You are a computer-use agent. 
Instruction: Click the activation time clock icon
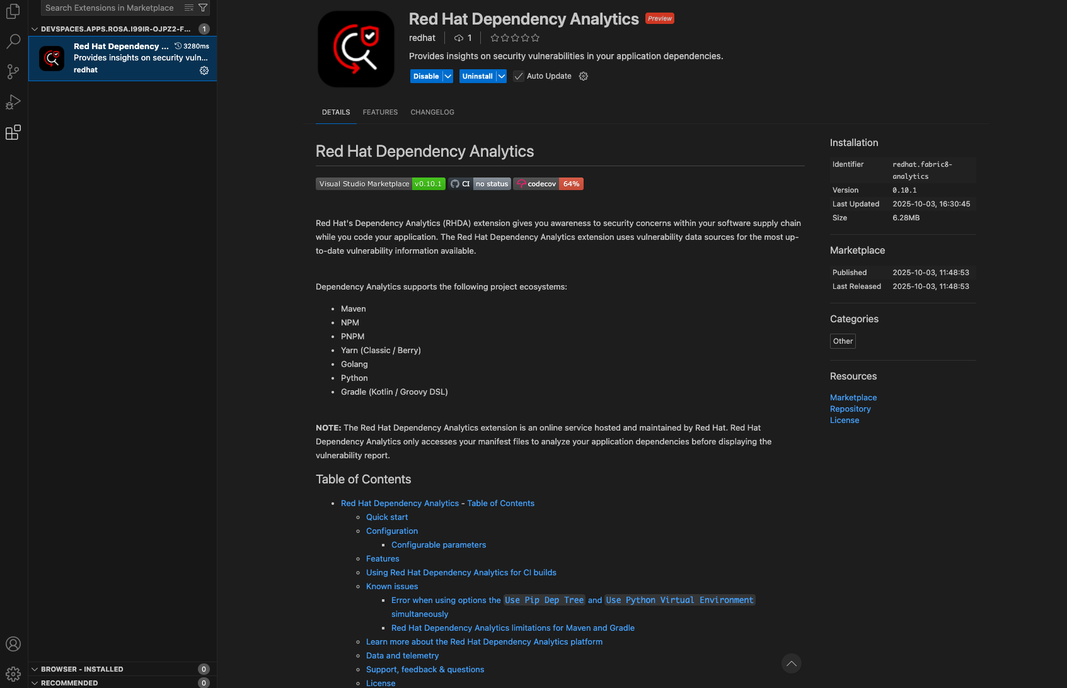pyautogui.click(x=178, y=46)
